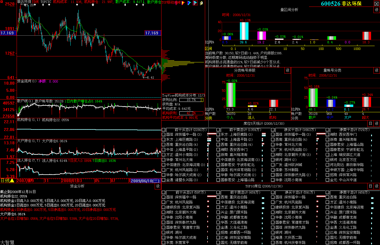Viewport: 380px width, 245px height.
Task: Tick checkbox for 东方:上海巨鹿路 in first buy column
Action: point(164,139)
